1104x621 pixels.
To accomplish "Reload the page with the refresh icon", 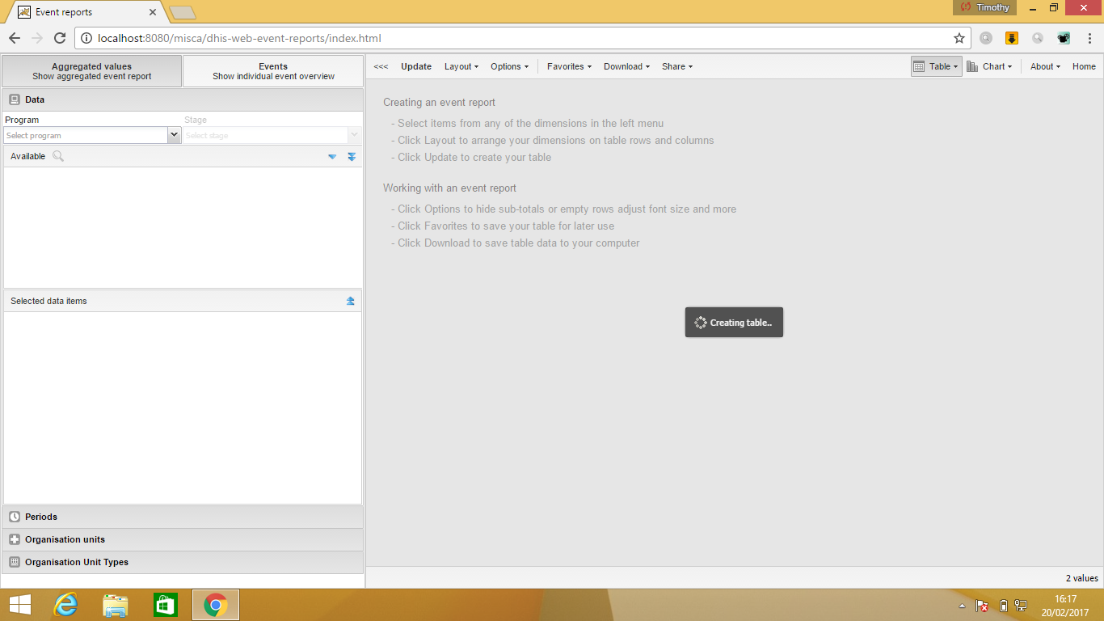I will click(x=60, y=38).
